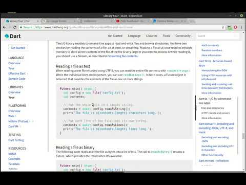Open dart:io - I/O for command-line apps TOC link

click(215, 101)
